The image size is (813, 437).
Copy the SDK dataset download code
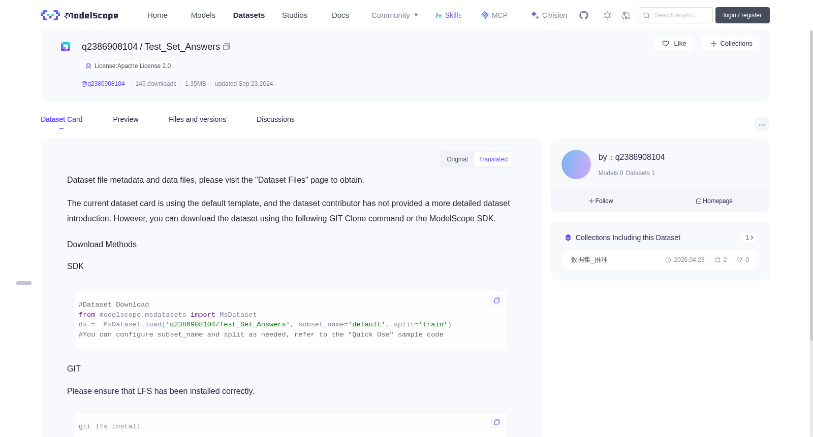click(x=497, y=300)
